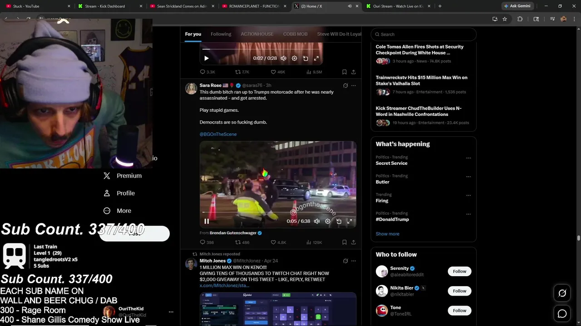
Task: Mute the motorcade video volume
Action: point(317,221)
